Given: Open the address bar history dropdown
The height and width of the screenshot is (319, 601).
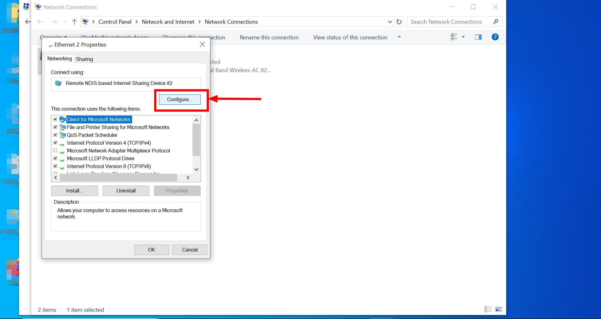Looking at the screenshot, I should click(x=390, y=22).
